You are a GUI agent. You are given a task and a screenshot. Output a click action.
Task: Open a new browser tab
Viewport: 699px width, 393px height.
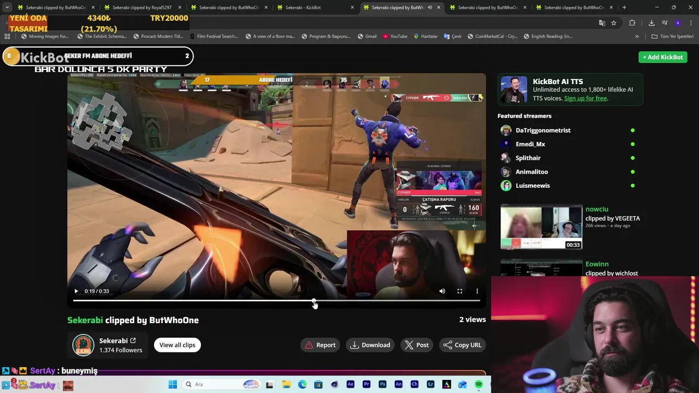tap(624, 7)
